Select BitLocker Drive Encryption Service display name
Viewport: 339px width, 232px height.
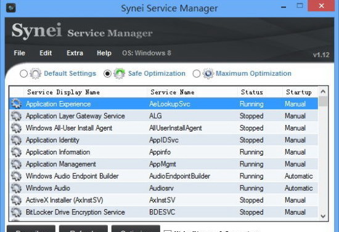75,212
